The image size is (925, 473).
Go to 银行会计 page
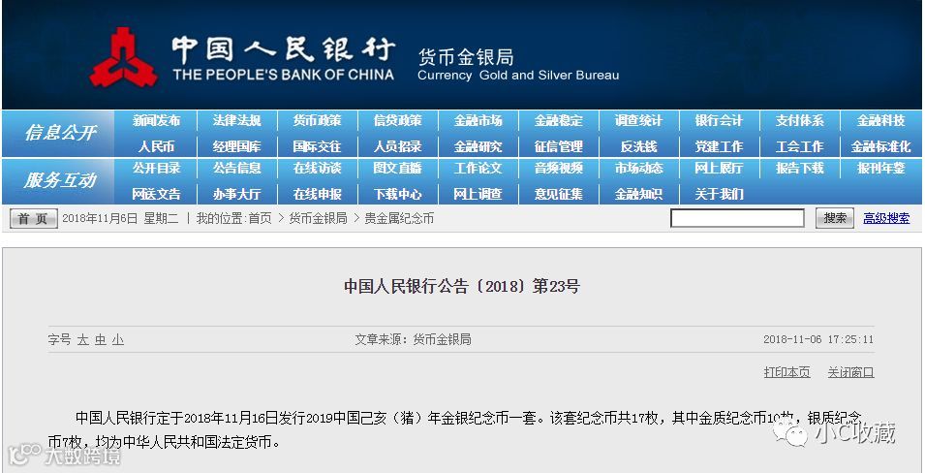(x=719, y=120)
